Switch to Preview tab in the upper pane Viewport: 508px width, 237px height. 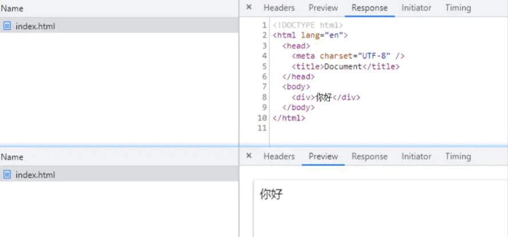(323, 8)
